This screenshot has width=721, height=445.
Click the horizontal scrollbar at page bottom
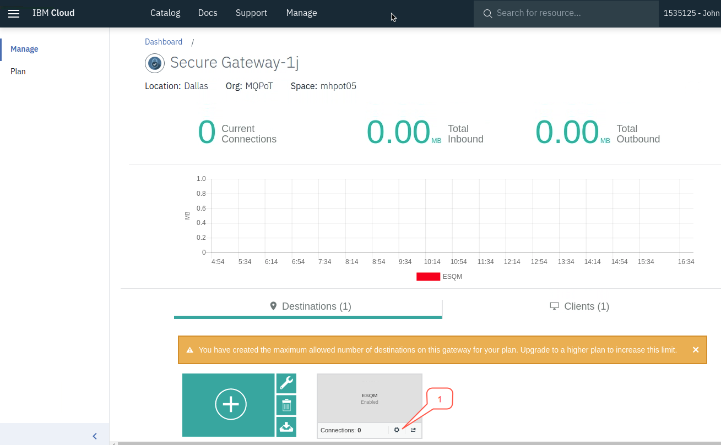[x=419, y=443]
